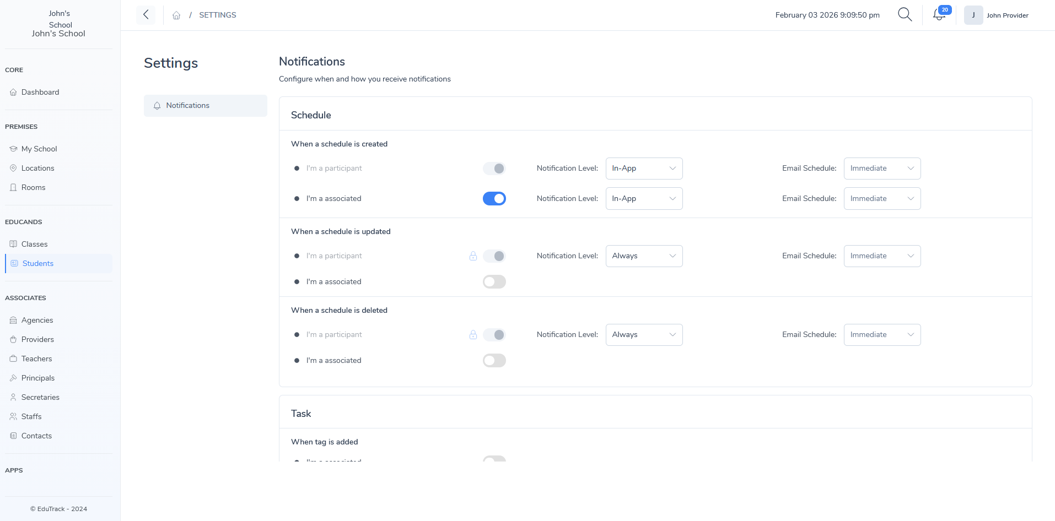Expand Email Schedule dropdown for schedule deleted
This screenshot has width=1055, height=521.
(x=882, y=335)
